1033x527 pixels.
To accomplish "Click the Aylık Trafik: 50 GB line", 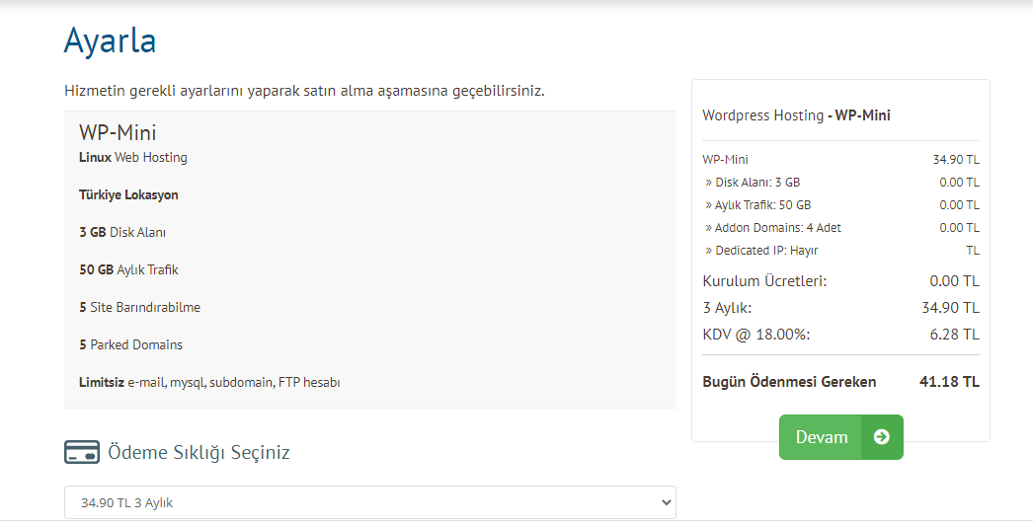I will pos(761,205).
